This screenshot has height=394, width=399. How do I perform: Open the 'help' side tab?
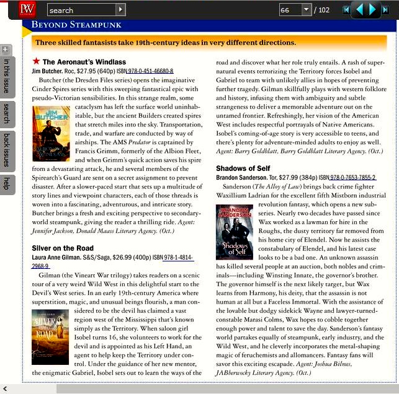pyautogui.click(x=7, y=184)
